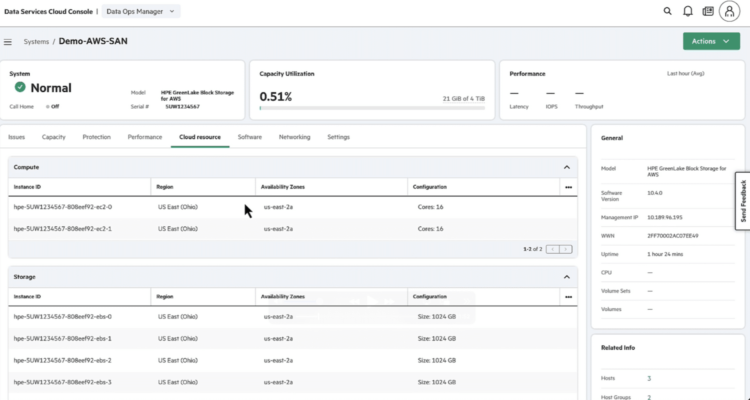Switch to the Settings tab
The width and height of the screenshot is (750, 400).
coord(338,137)
